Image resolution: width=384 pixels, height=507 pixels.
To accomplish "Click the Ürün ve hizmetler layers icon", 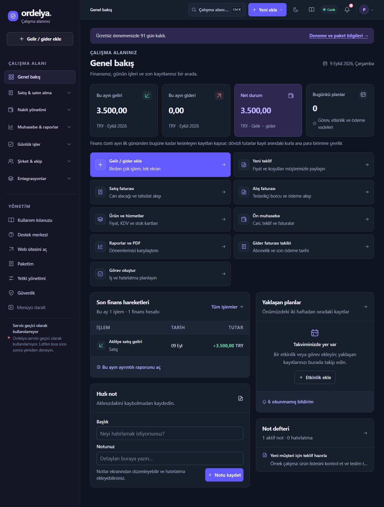I will point(100,219).
